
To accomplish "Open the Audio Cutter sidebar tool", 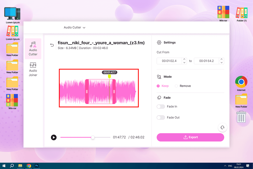I will click(x=33, y=49).
